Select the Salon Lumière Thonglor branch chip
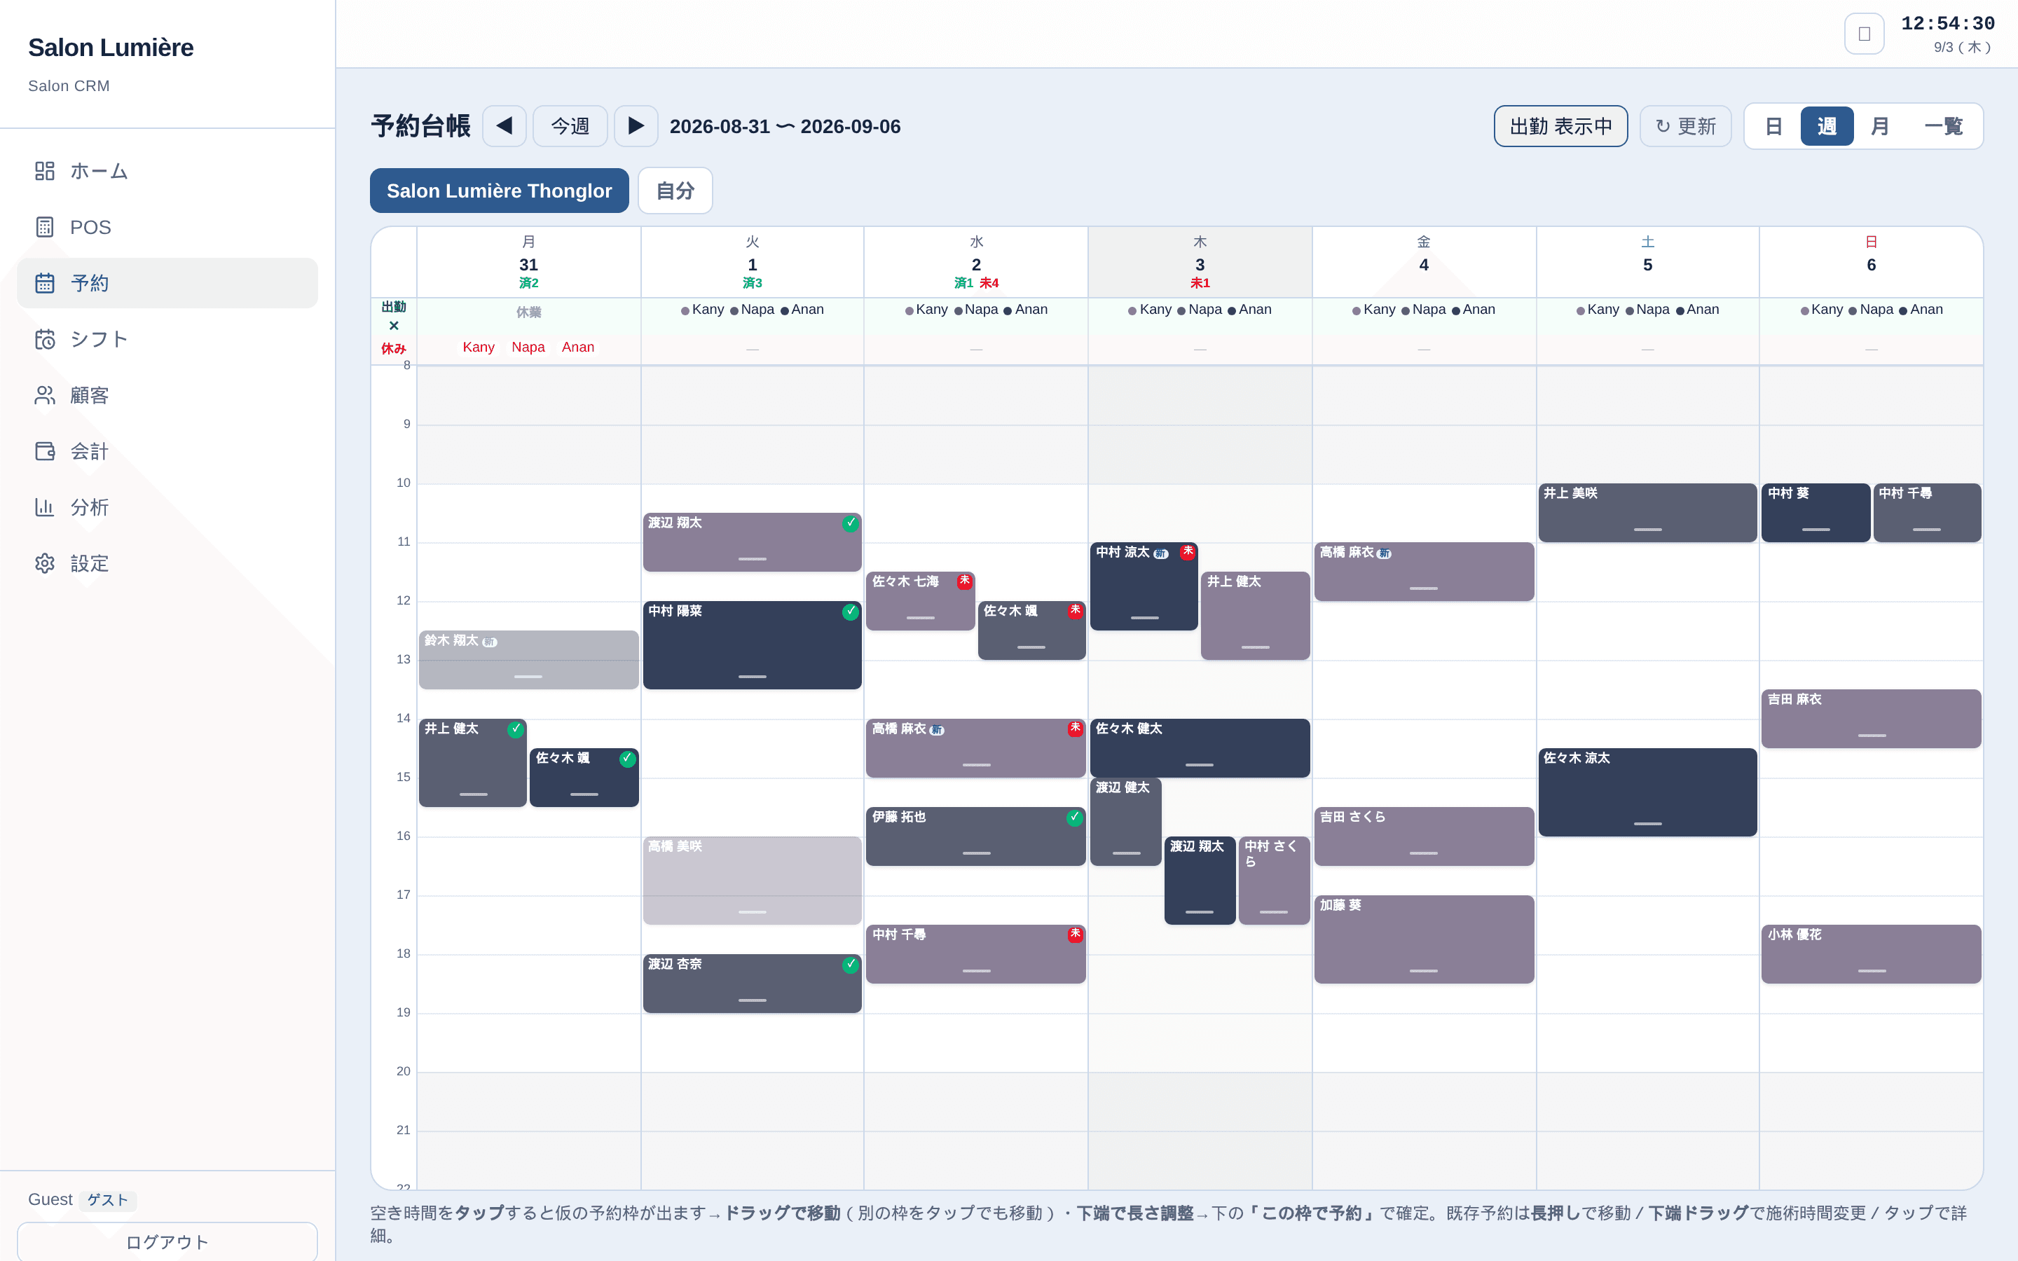 click(x=499, y=190)
